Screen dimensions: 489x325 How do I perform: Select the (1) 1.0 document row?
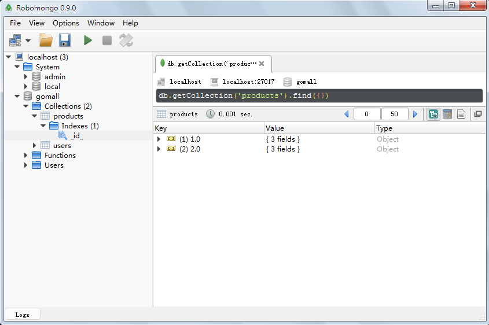(319, 139)
